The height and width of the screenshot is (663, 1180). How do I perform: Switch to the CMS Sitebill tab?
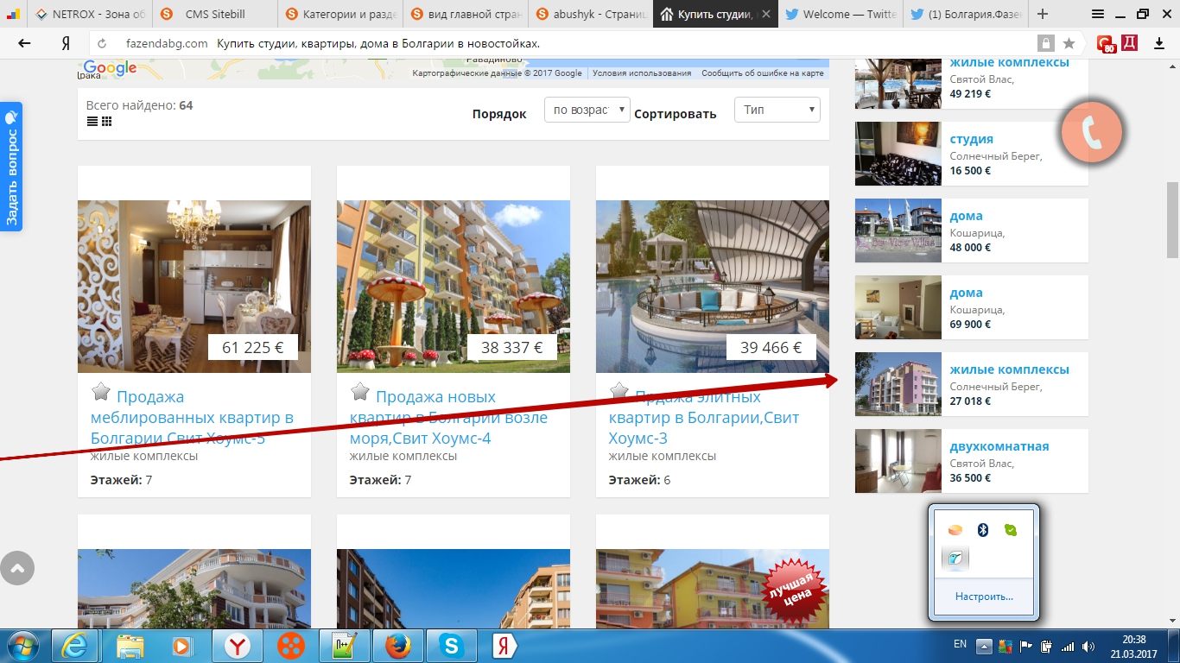[x=213, y=14]
